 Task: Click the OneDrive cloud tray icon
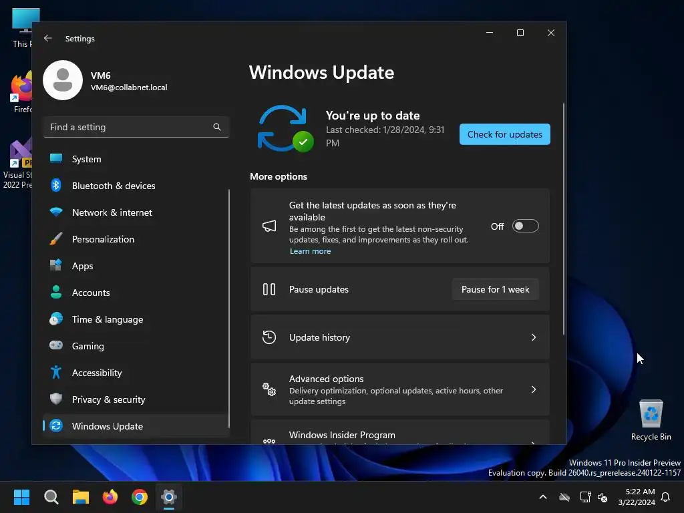tap(564, 497)
